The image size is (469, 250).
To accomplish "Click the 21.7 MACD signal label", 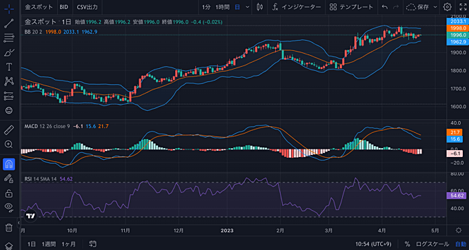I will tap(455, 132).
